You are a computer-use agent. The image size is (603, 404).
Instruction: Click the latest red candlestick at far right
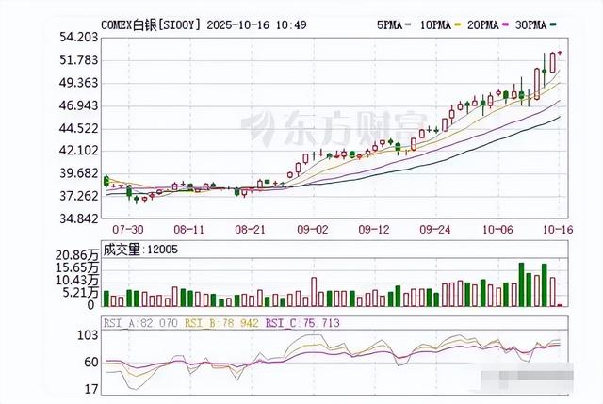(x=552, y=64)
